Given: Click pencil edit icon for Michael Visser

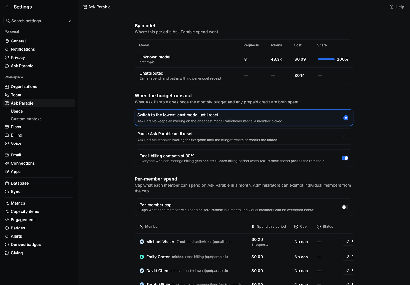Looking at the screenshot, I should pyautogui.click(x=347, y=242).
